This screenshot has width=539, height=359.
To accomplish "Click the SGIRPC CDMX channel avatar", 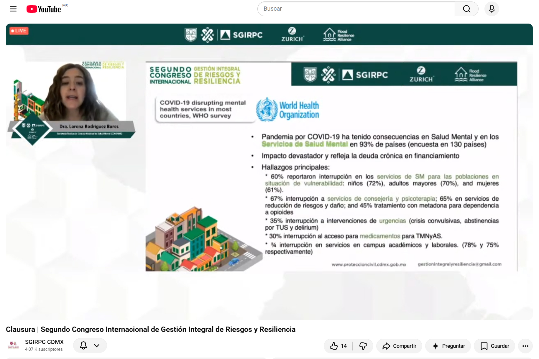I will 13,345.
